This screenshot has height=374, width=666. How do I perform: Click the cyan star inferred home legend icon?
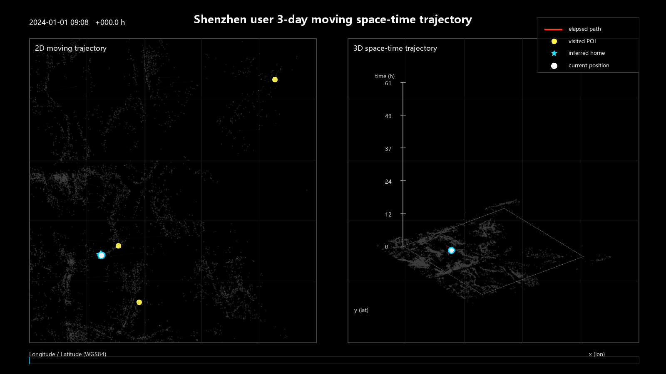click(554, 53)
